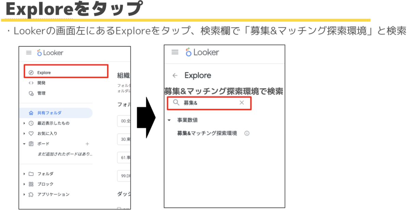Screen dimensions: 410x211
Task: Click the magnifier icon in search field
Action: point(176,103)
